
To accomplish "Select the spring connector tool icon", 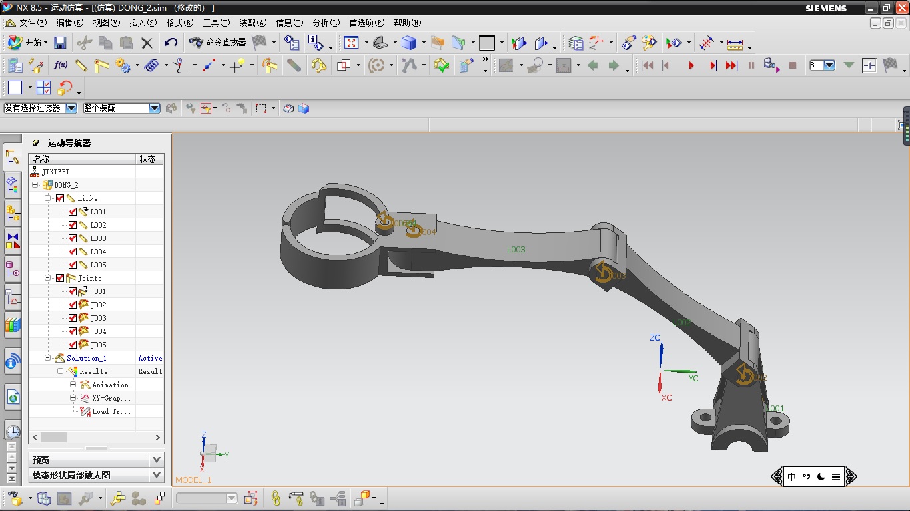I will (151, 65).
